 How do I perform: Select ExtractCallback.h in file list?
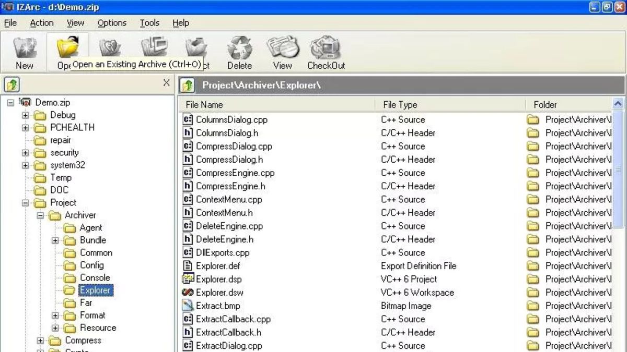pyautogui.click(x=229, y=332)
